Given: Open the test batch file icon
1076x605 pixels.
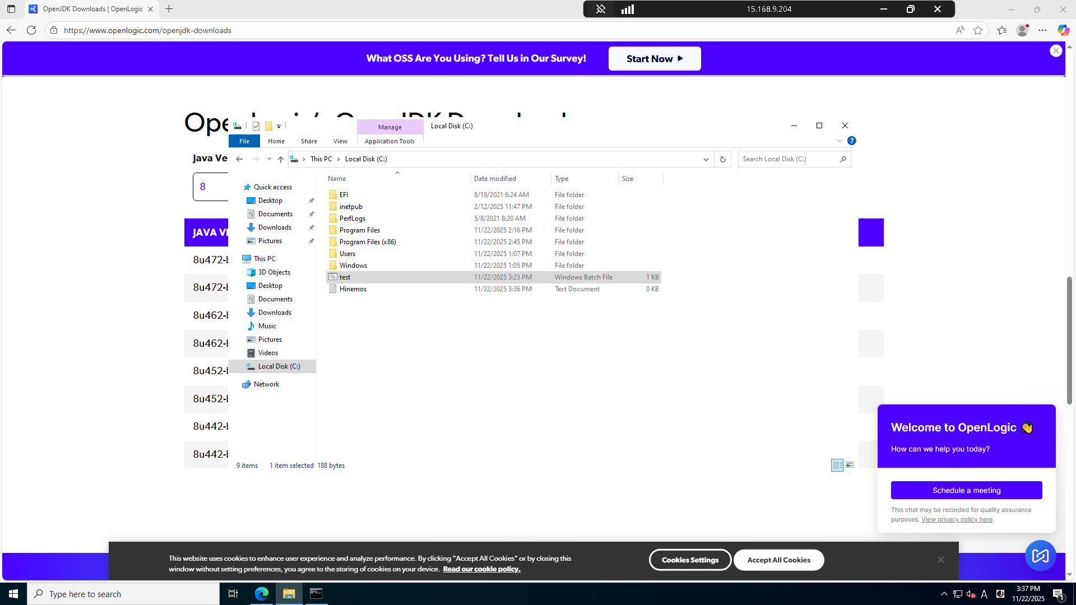Looking at the screenshot, I should (333, 277).
